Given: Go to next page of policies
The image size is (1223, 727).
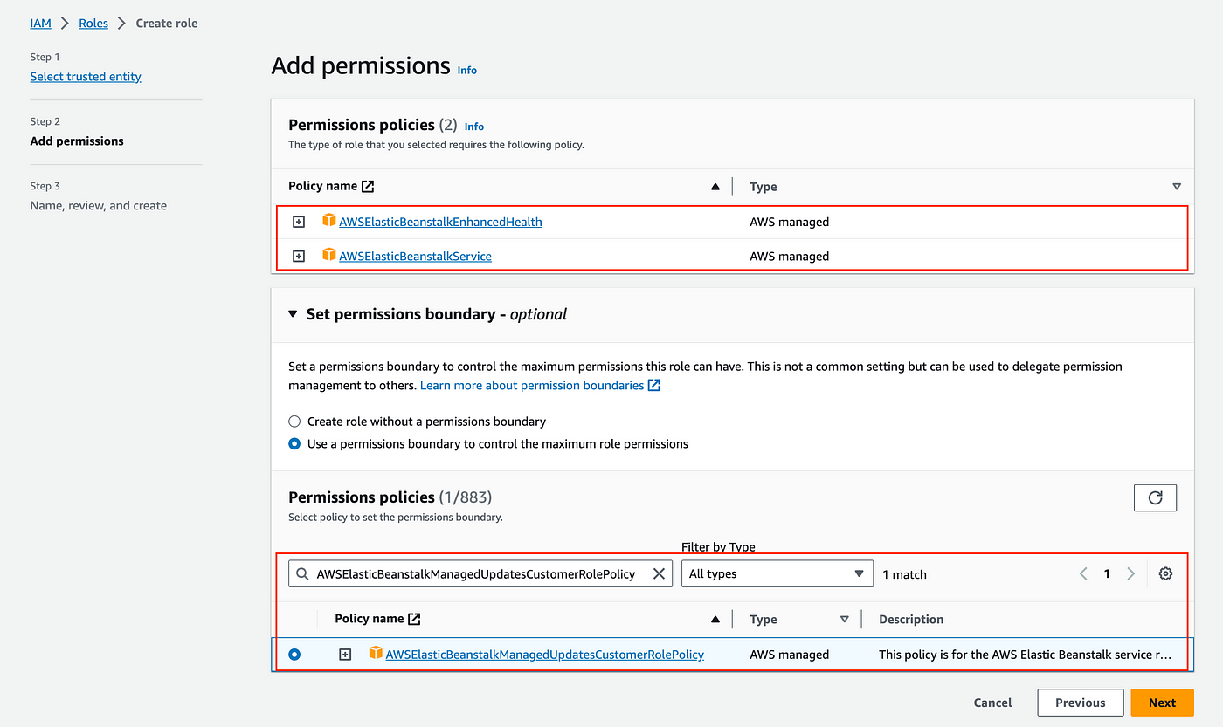Looking at the screenshot, I should pyautogui.click(x=1130, y=574).
